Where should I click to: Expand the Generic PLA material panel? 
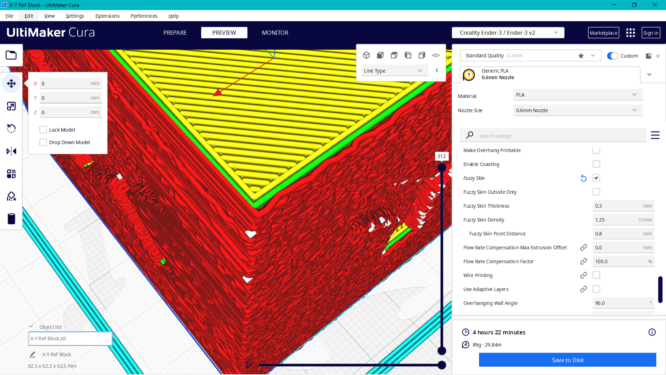[649, 74]
